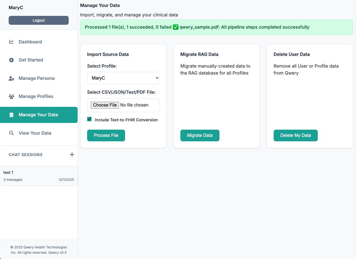Click Choose File to select a document
This screenshot has width=356, height=259.
[x=105, y=105]
